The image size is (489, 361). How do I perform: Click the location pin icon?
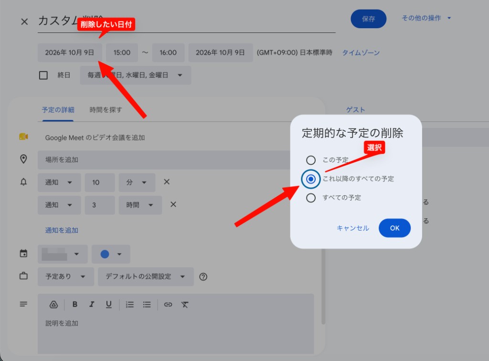23,159
